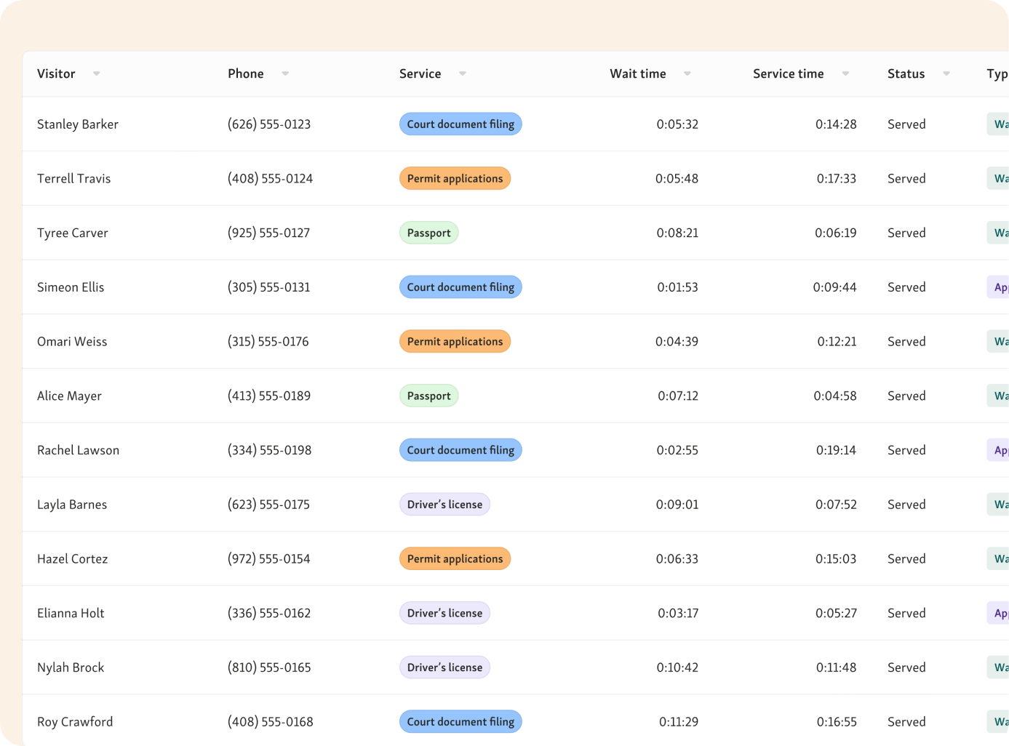Click Simeon Ellis's name
The height and width of the screenshot is (746, 1009).
[71, 286]
